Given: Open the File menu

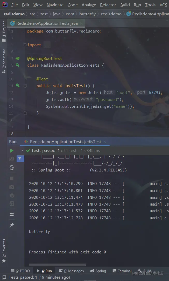Looking at the screenshot, I should point(15,5).
